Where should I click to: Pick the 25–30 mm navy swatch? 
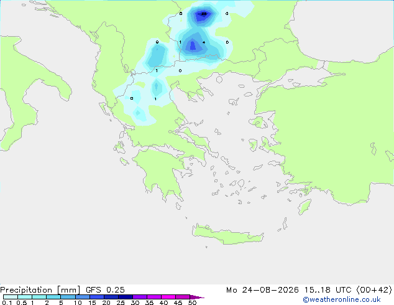(x=126, y=297)
